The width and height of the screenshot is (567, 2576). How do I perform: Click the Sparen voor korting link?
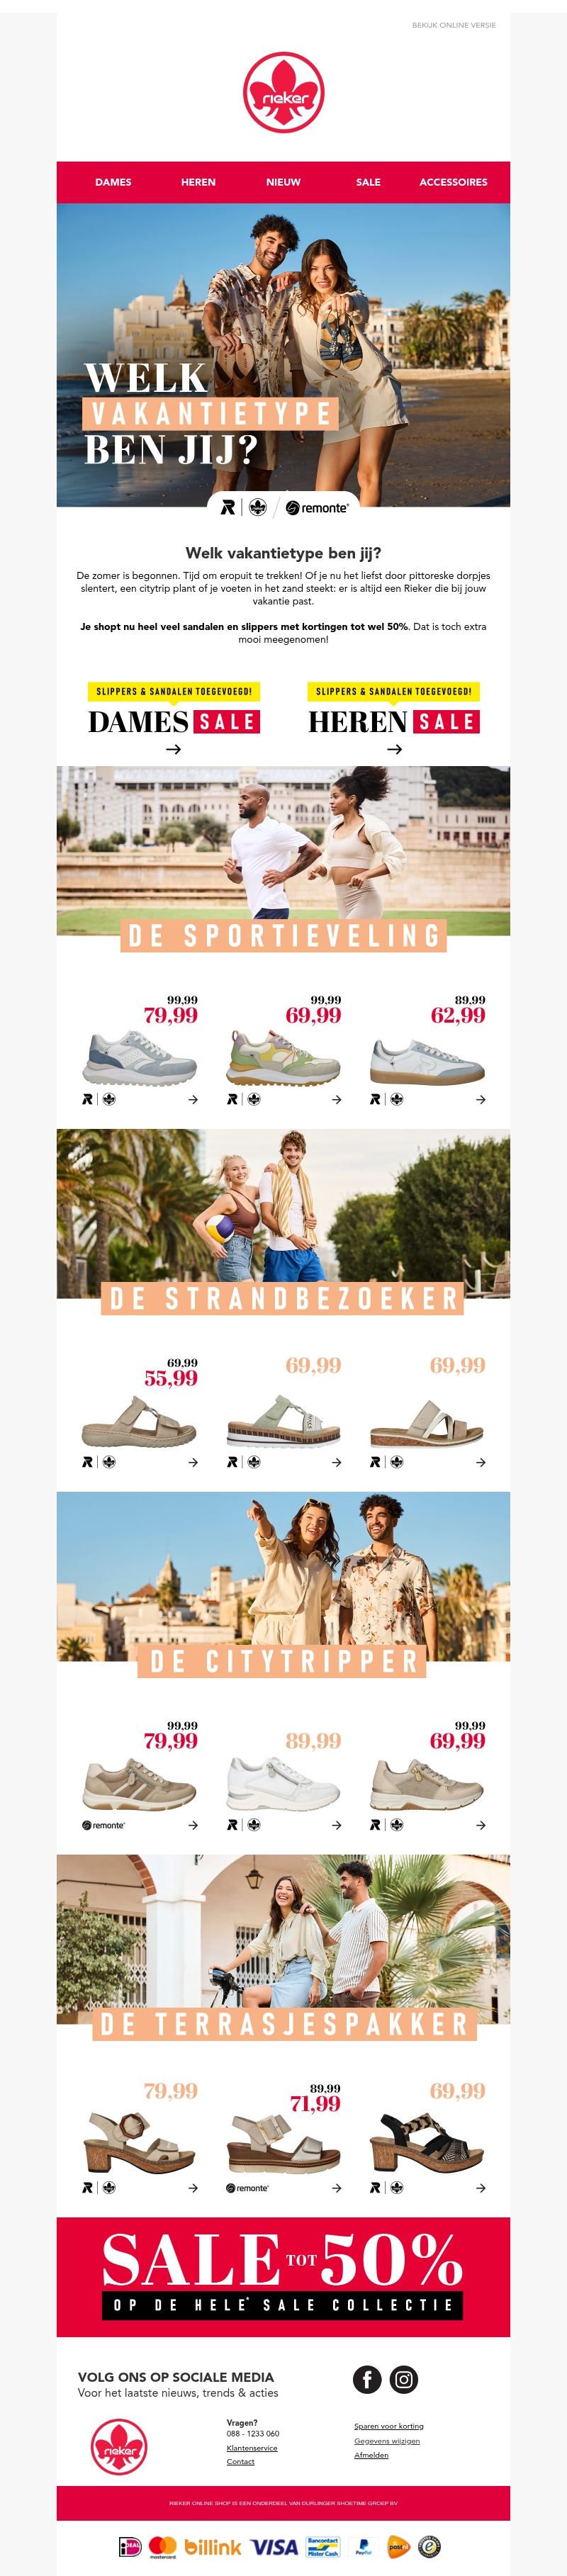coord(389,2425)
